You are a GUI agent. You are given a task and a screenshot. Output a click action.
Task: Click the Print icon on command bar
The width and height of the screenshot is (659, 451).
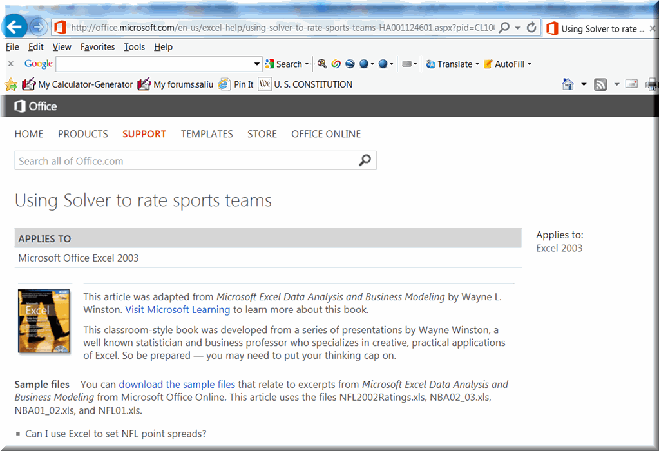point(652,84)
